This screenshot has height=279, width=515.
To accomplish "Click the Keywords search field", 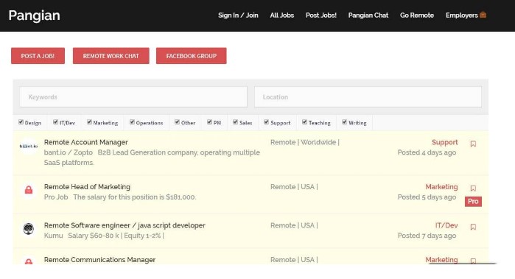I will coord(133,97).
